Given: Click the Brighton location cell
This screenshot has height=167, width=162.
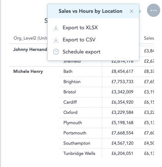Looking at the screenshot, I should [72, 82].
